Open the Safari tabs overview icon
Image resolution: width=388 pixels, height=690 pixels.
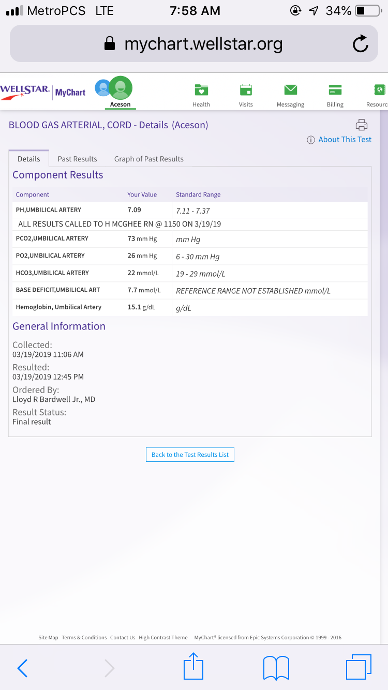pos(358,667)
